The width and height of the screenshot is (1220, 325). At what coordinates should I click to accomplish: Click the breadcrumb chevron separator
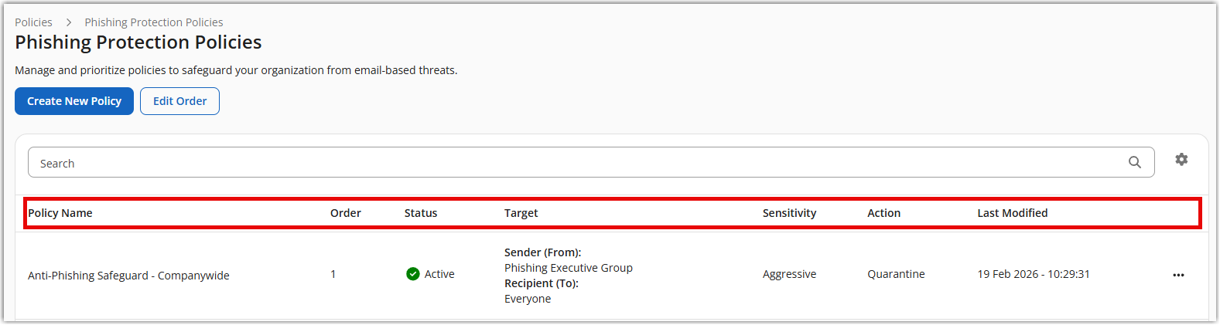coord(69,22)
